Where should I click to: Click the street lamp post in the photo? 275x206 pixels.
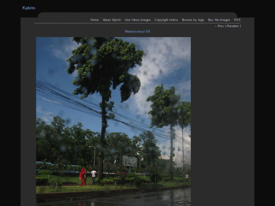[x=94, y=157]
